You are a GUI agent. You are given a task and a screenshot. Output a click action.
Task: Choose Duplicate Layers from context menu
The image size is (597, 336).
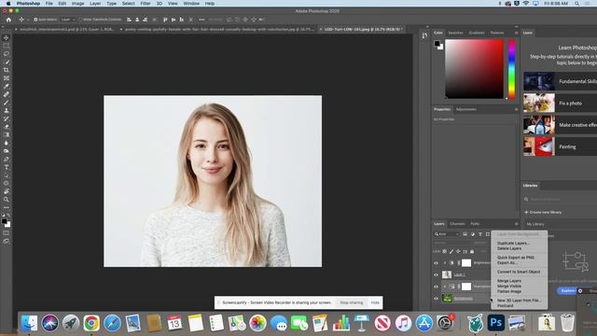(x=513, y=243)
